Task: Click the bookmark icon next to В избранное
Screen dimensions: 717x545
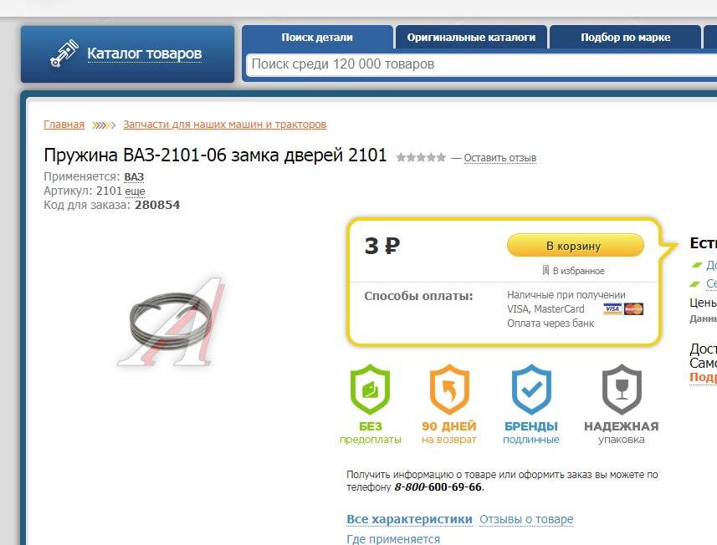Action: pos(545,271)
